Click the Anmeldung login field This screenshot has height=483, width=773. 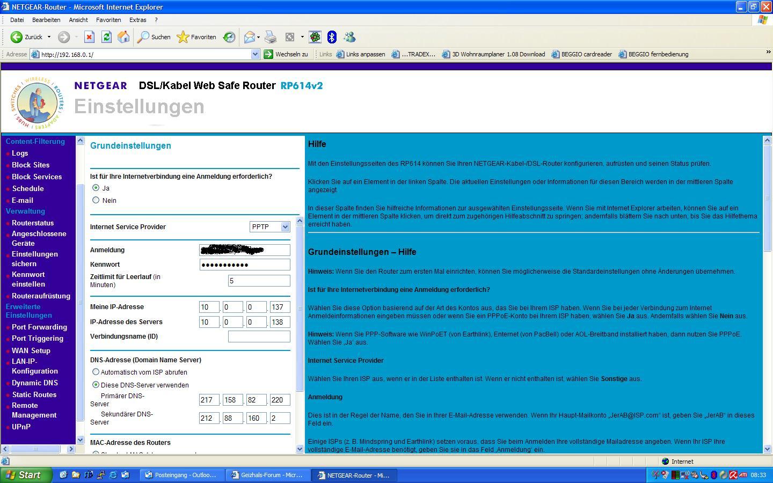[x=245, y=250]
